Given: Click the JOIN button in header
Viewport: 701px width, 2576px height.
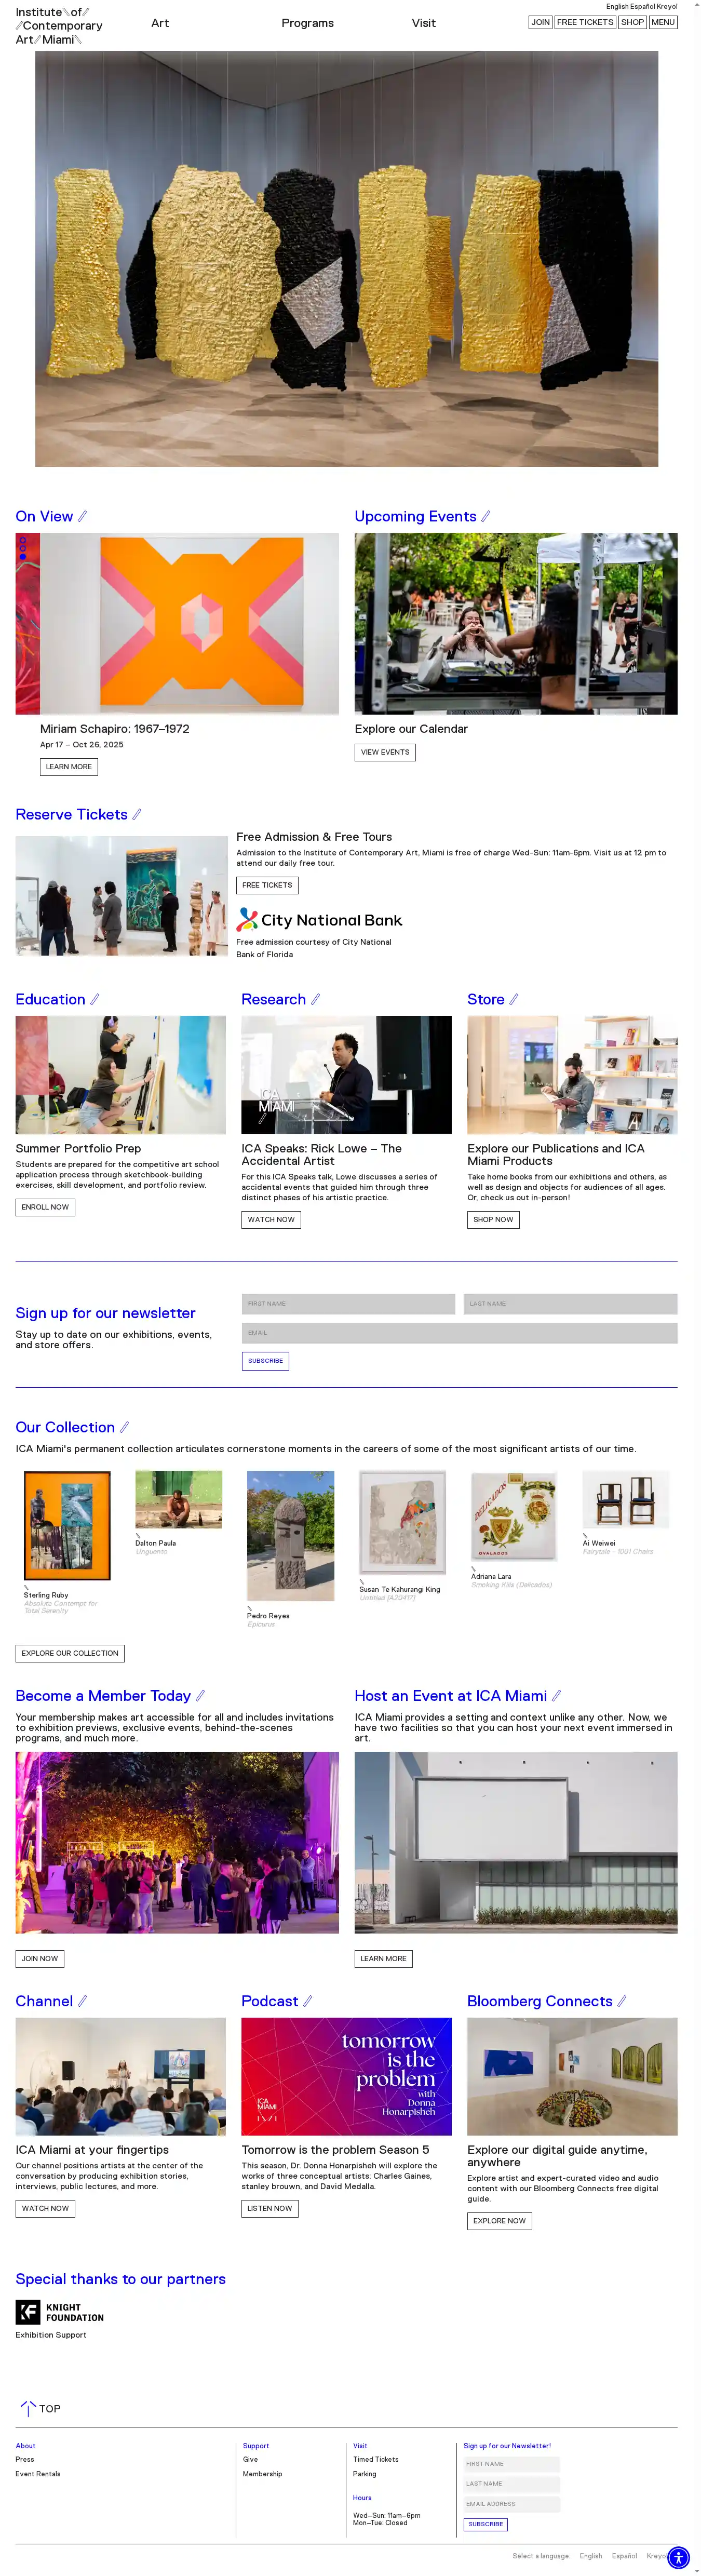Looking at the screenshot, I should pyautogui.click(x=540, y=22).
